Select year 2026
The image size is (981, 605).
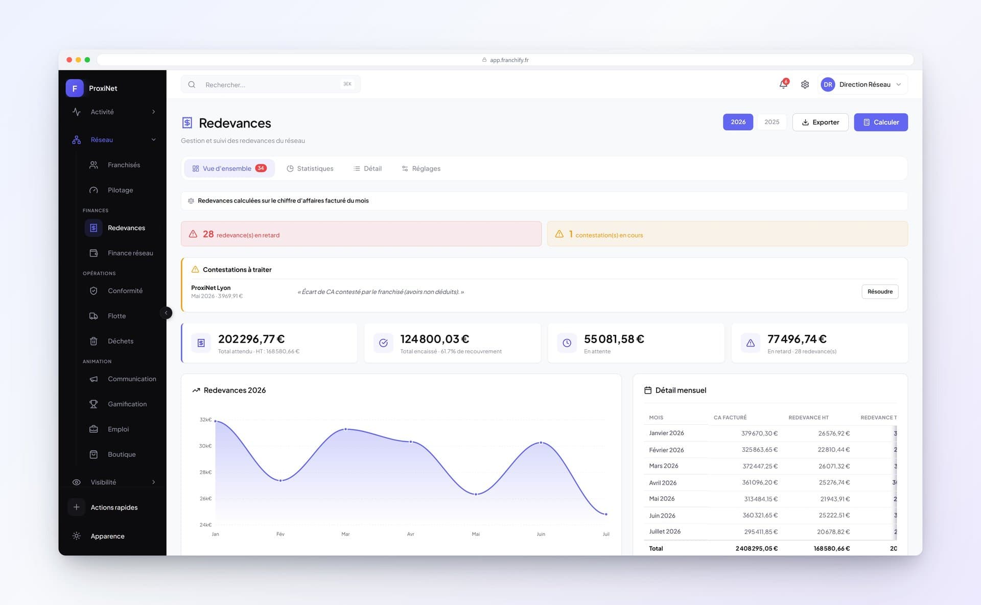pyautogui.click(x=738, y=122)
